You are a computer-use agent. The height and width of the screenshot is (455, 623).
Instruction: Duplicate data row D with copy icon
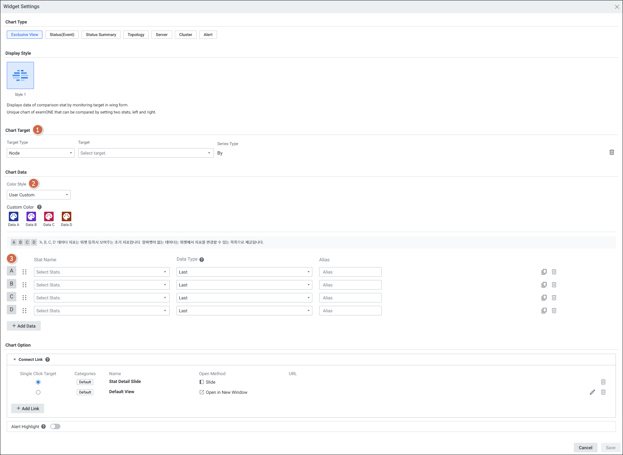point(544,311)
